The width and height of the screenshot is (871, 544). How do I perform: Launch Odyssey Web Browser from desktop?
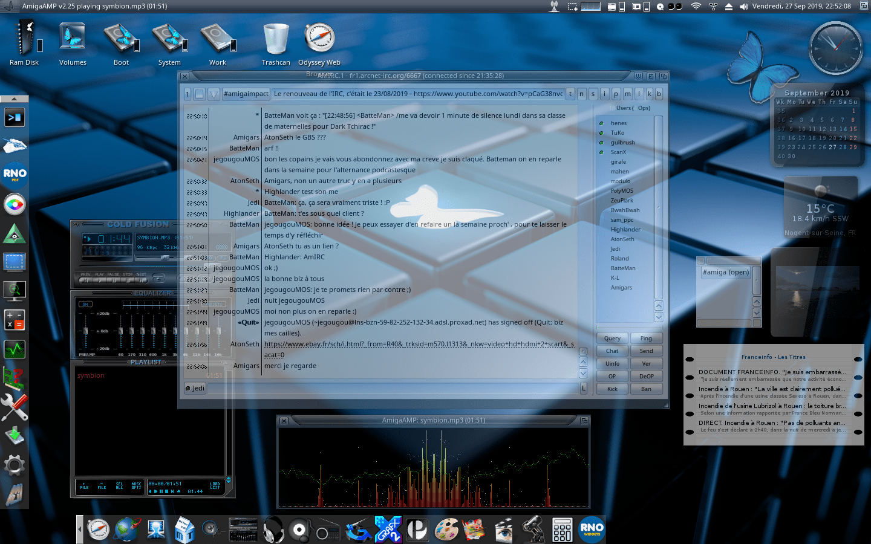319,38
